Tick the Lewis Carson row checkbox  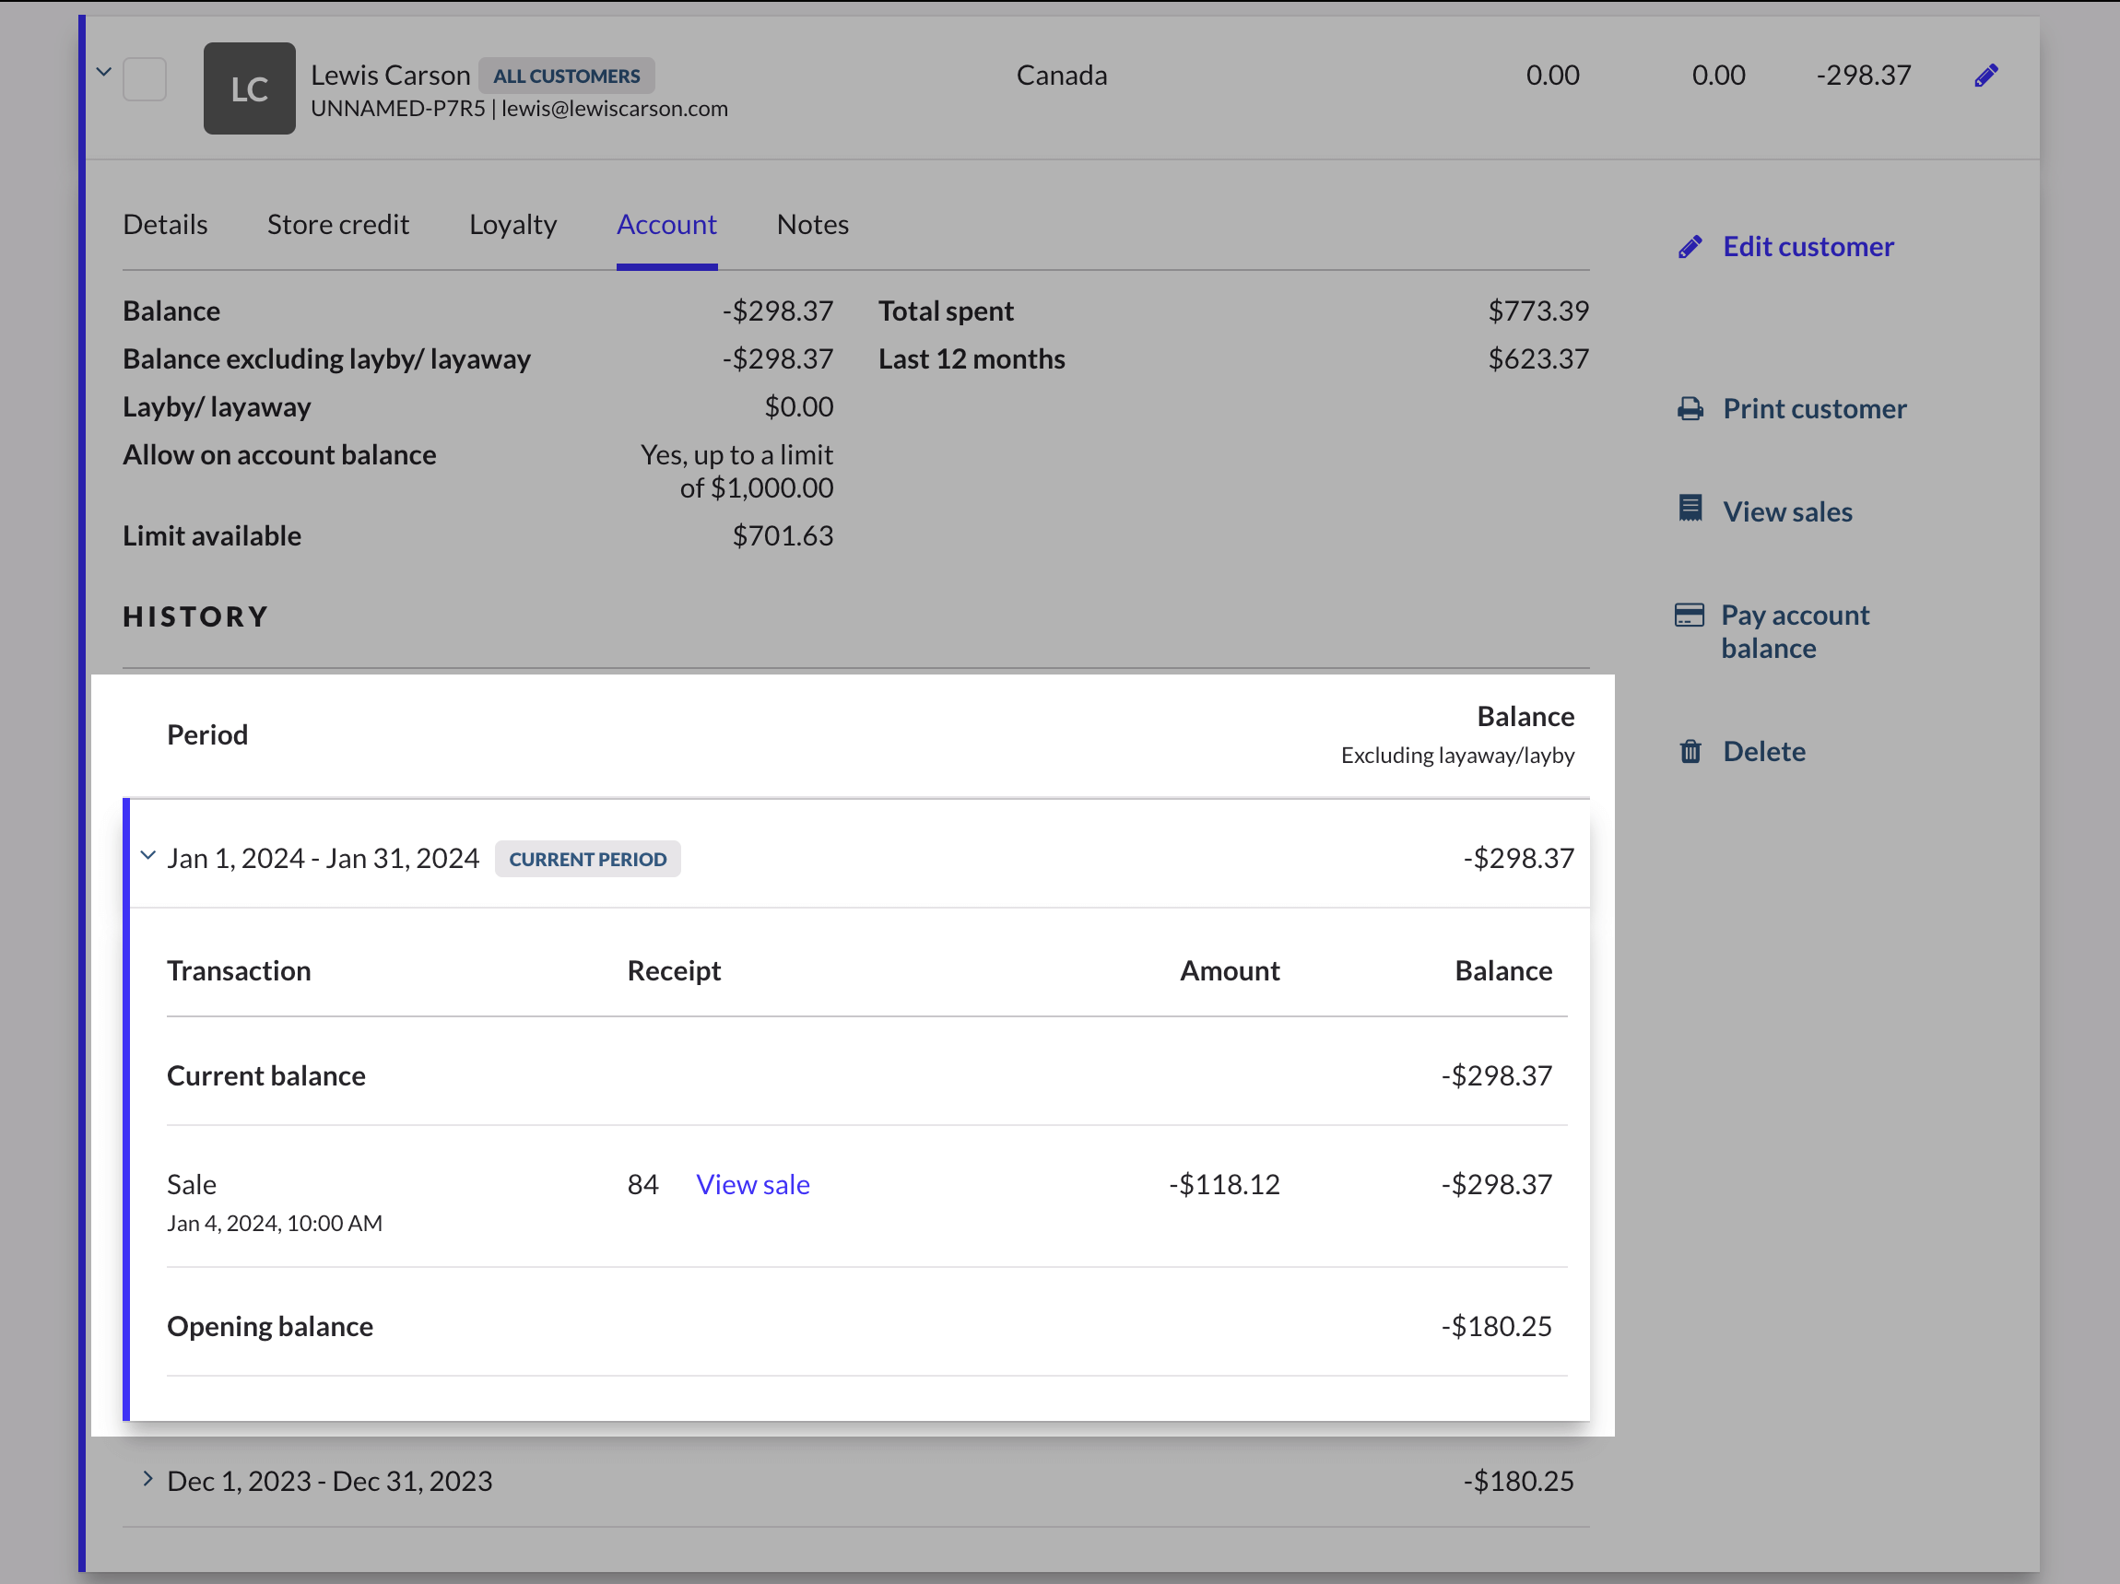pos(145,78)
